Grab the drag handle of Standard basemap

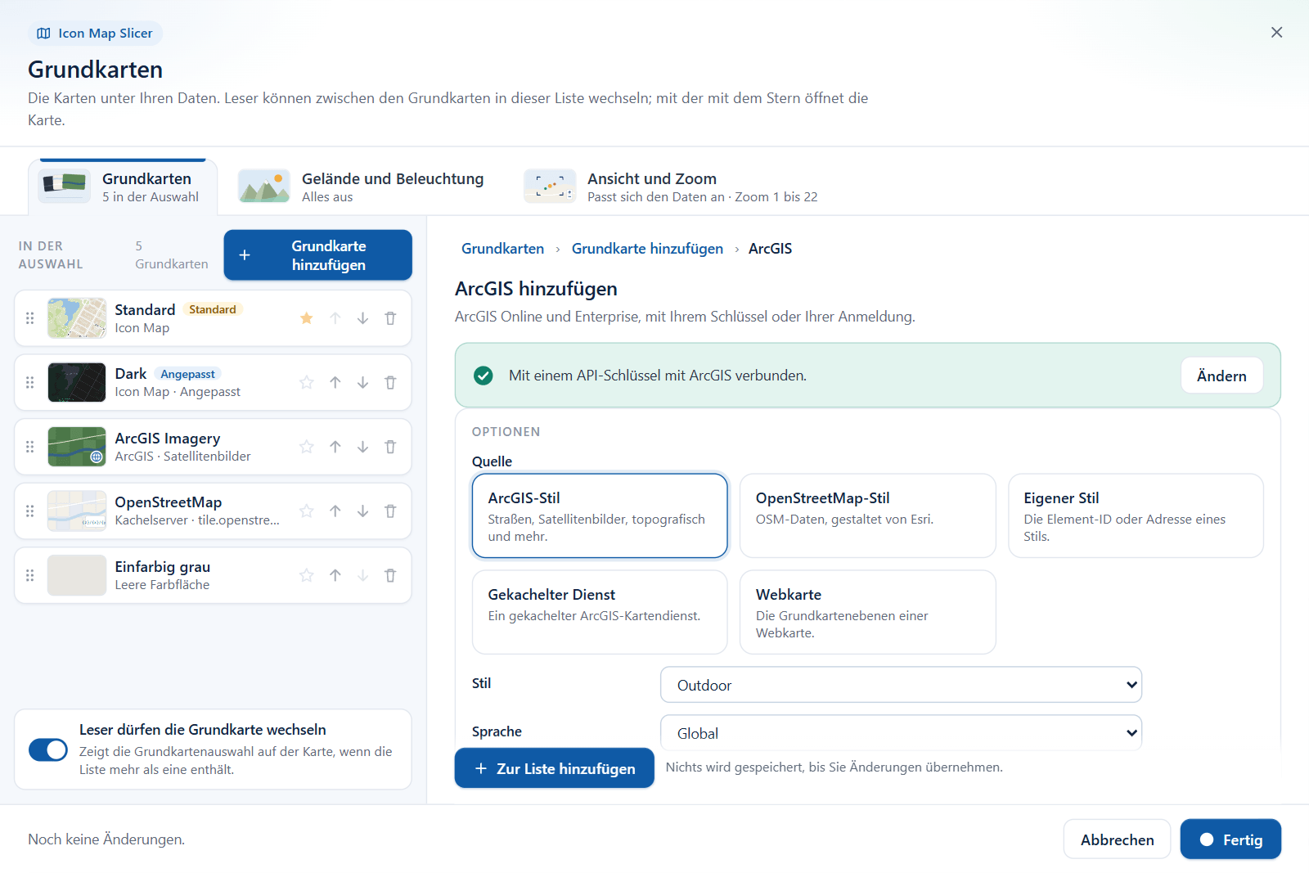(x=30, y=318)
